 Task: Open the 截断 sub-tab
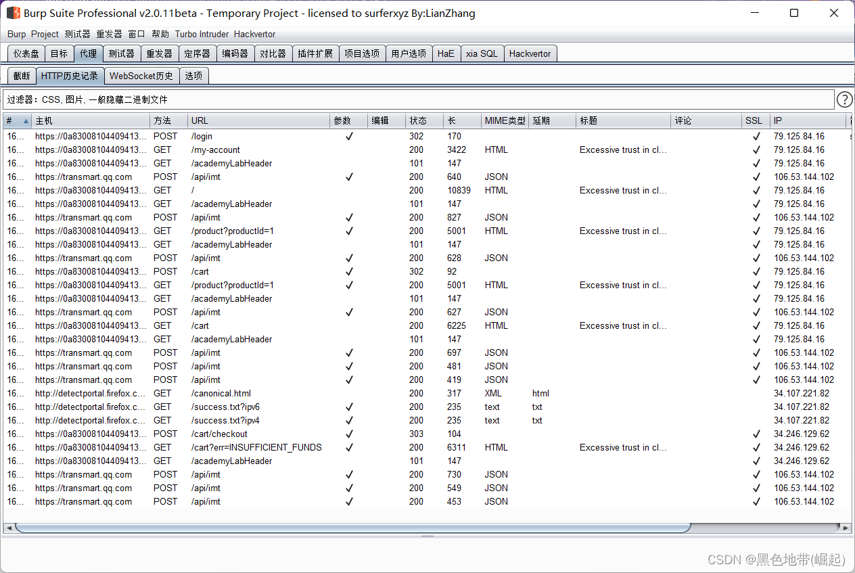pos(22,76)
